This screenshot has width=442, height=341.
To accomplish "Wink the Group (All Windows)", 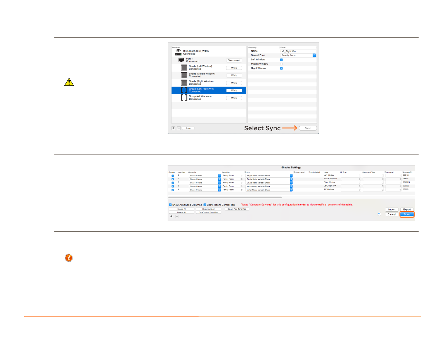I will pyautogui.click(x=234, y=98).
